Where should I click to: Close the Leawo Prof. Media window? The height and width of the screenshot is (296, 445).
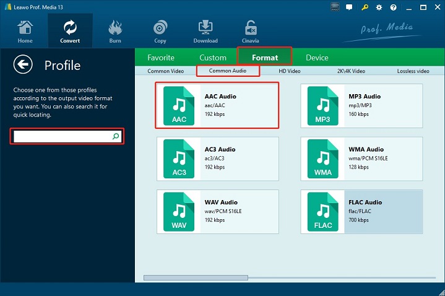tap(438, 7)
